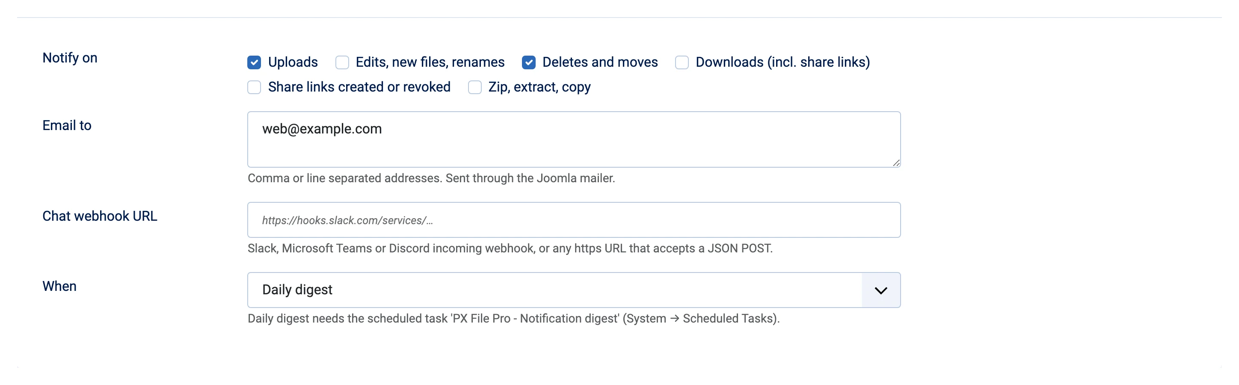This screenshot has height=385, width=1239.
Task: Click the 'Slack, Microsoft Teams or Discord' help text
Action: coord(510,249)
